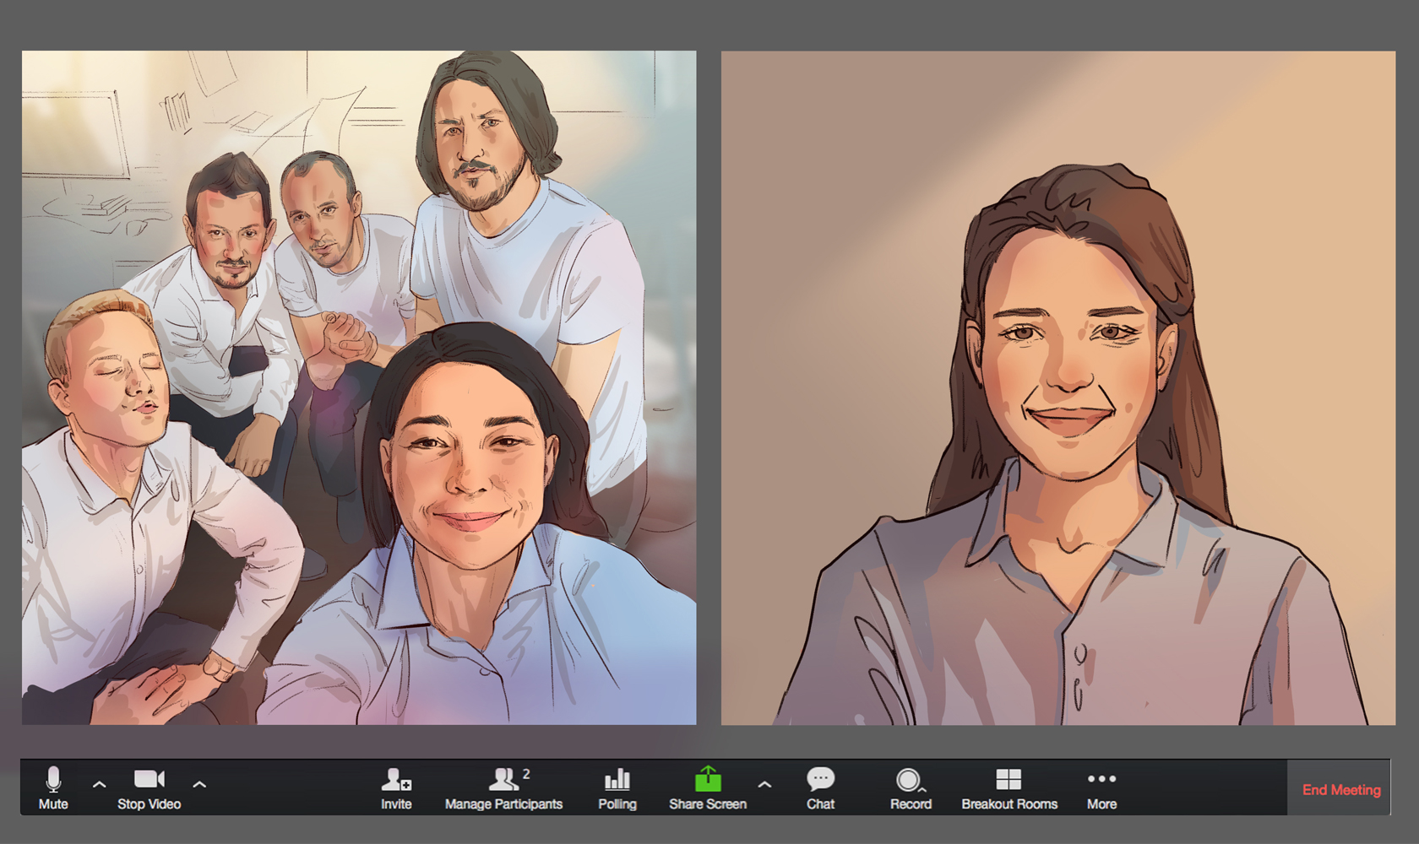1419x844 pixels.
Task: Mute the microphone using the mic icon
Action: coord(53,779)
